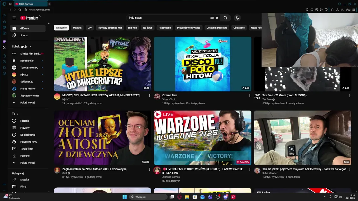Open Twitch in the Opera sidebar
This screenshot has width=358, height=201.
tap(4, 42)
